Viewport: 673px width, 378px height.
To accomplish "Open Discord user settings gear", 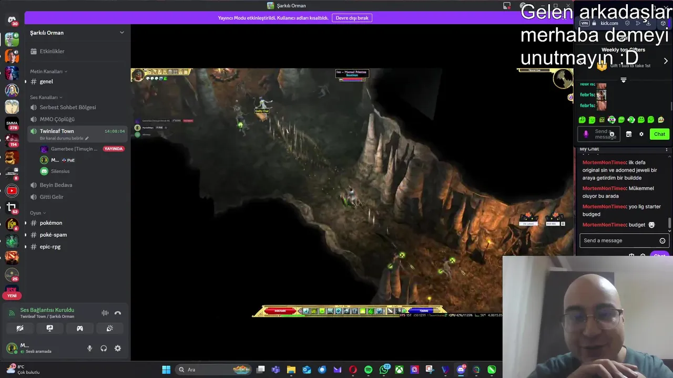I will coord(118,348).
